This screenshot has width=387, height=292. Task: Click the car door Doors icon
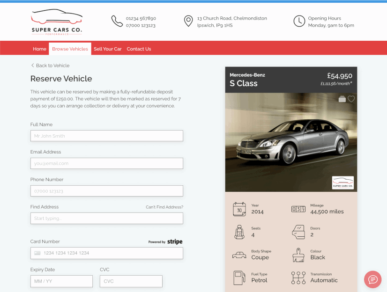[x=298, y=232]
